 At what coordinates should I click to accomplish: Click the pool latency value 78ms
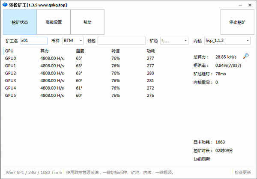221,74
